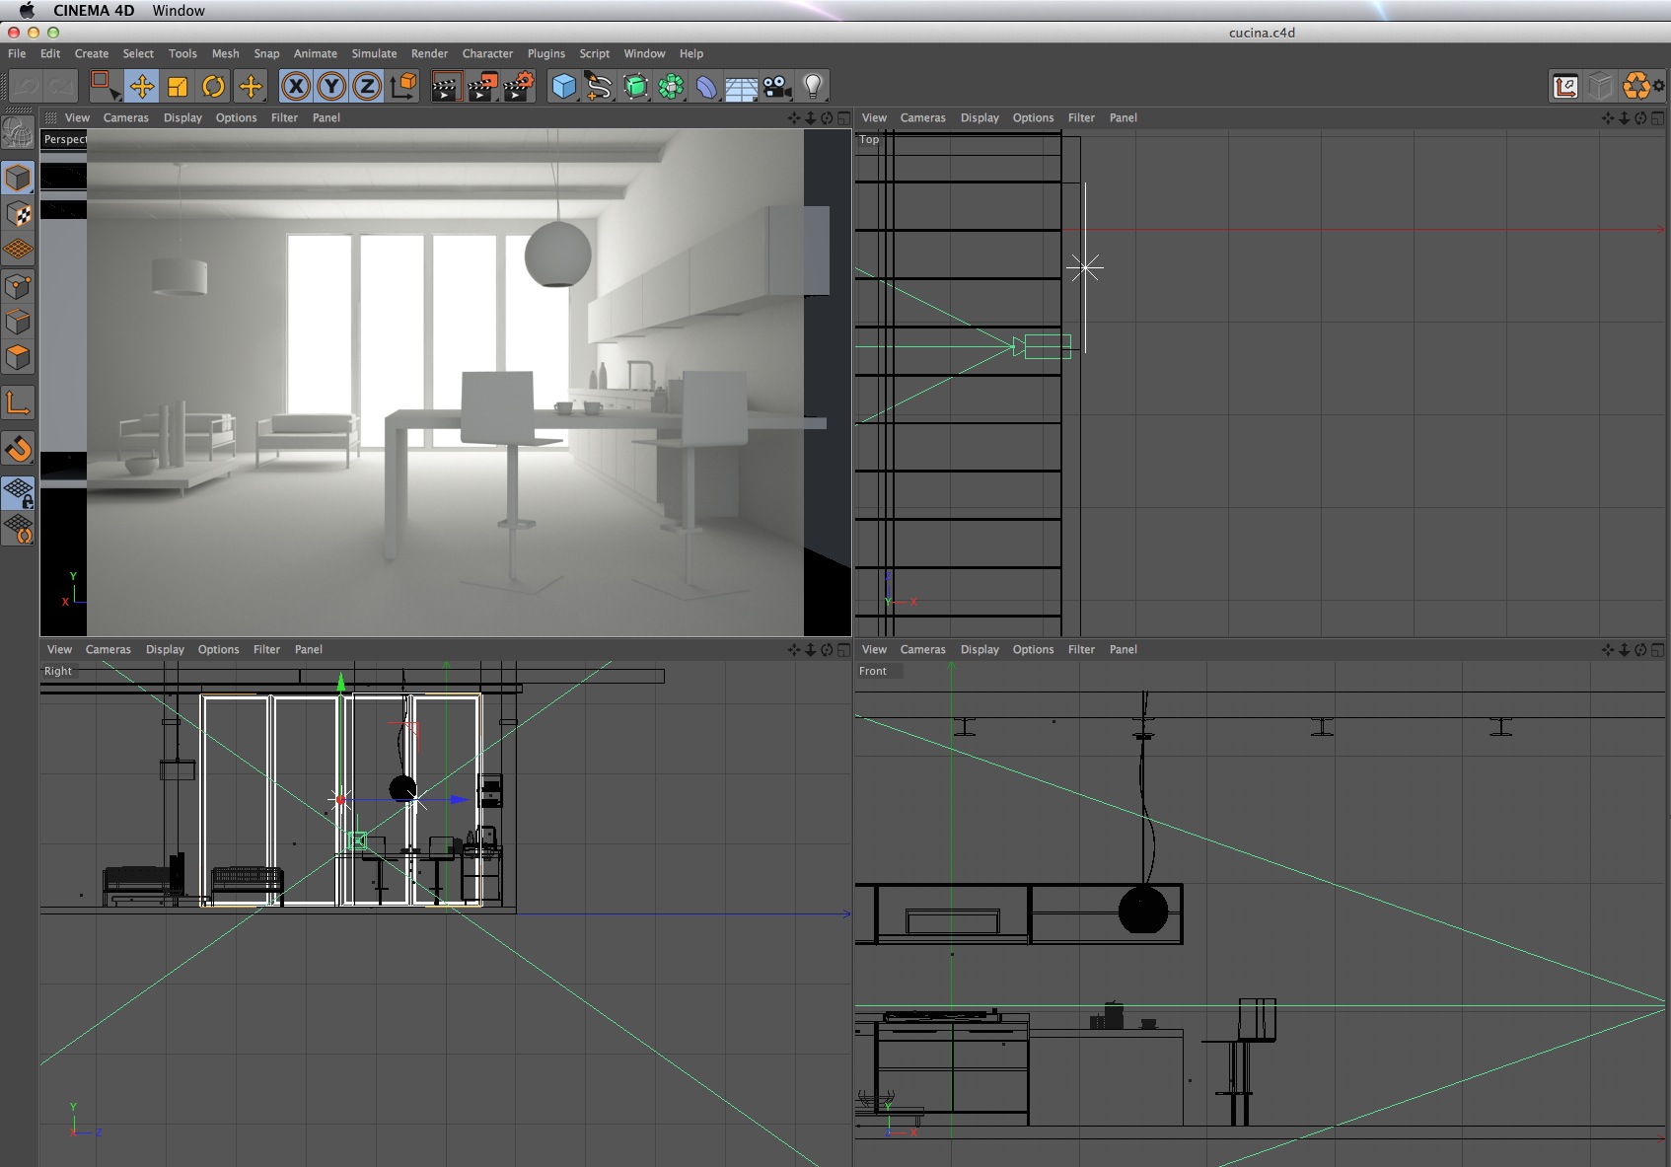Add a Light object from the bulb icon
This screenshot has height=1167, width=1671.
813,87
